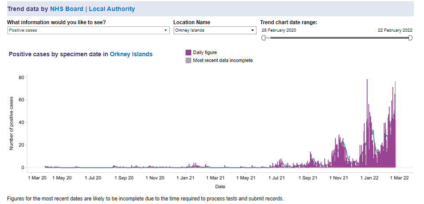Click the '22 February 2022' end date label
Viewport: 424px width, 204px height.
(395, 30)
